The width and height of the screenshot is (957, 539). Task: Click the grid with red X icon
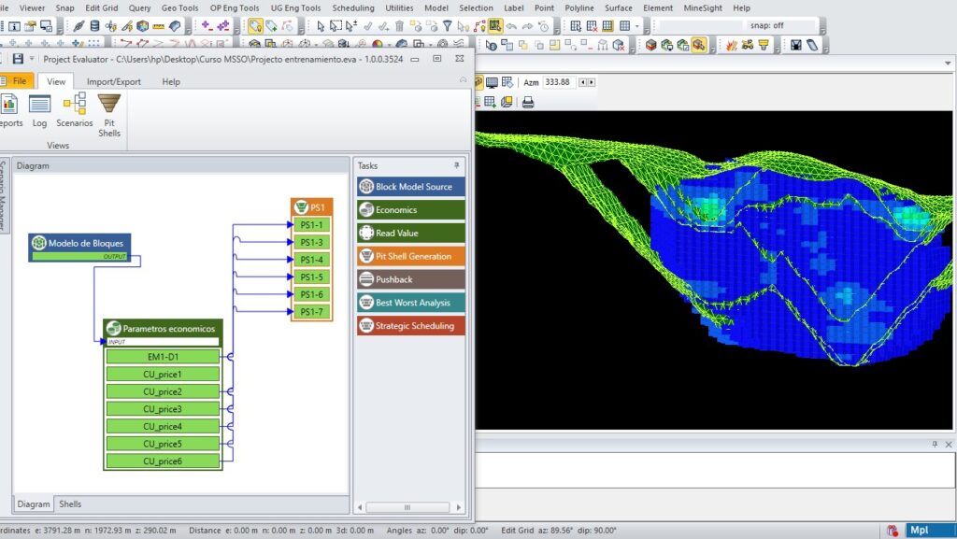(592, 25)
